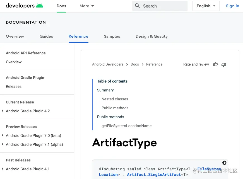
Task: Jump to Summary in table of contents
Action: pyautogui.click(x=105, y=90)
